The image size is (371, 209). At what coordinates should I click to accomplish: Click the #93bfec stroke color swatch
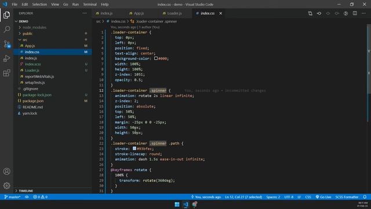coord(134,149)
